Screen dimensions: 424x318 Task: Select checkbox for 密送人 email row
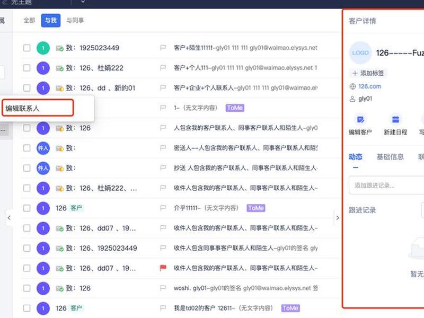(x=27, y=148)
